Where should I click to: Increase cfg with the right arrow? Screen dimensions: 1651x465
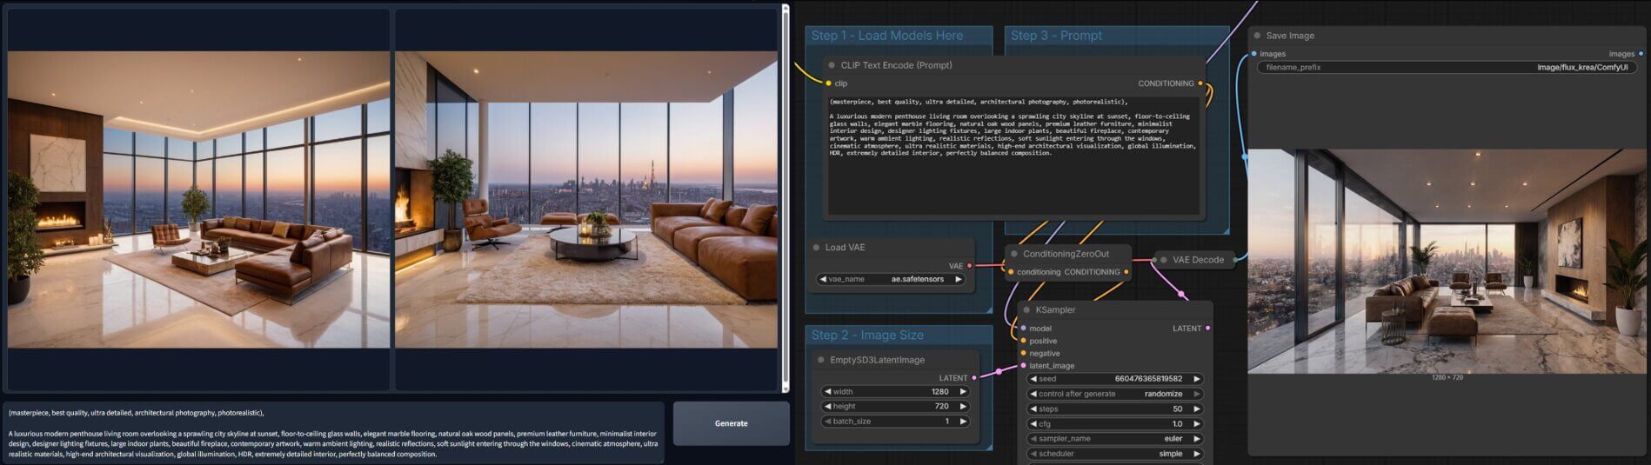coord(1197,424)
